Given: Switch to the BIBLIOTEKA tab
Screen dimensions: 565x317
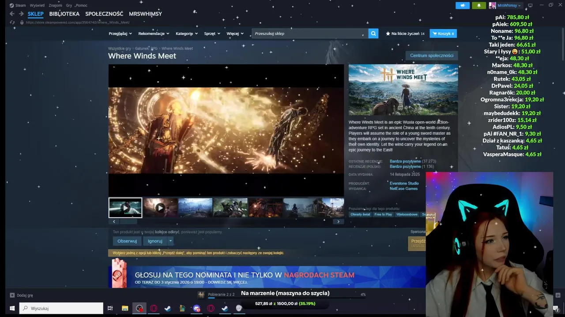Looking at the screenshot, I should pos(64,14).
